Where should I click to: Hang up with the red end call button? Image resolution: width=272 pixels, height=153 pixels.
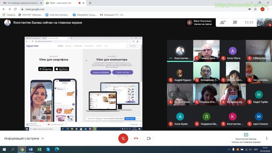click(x=136, y=138)
